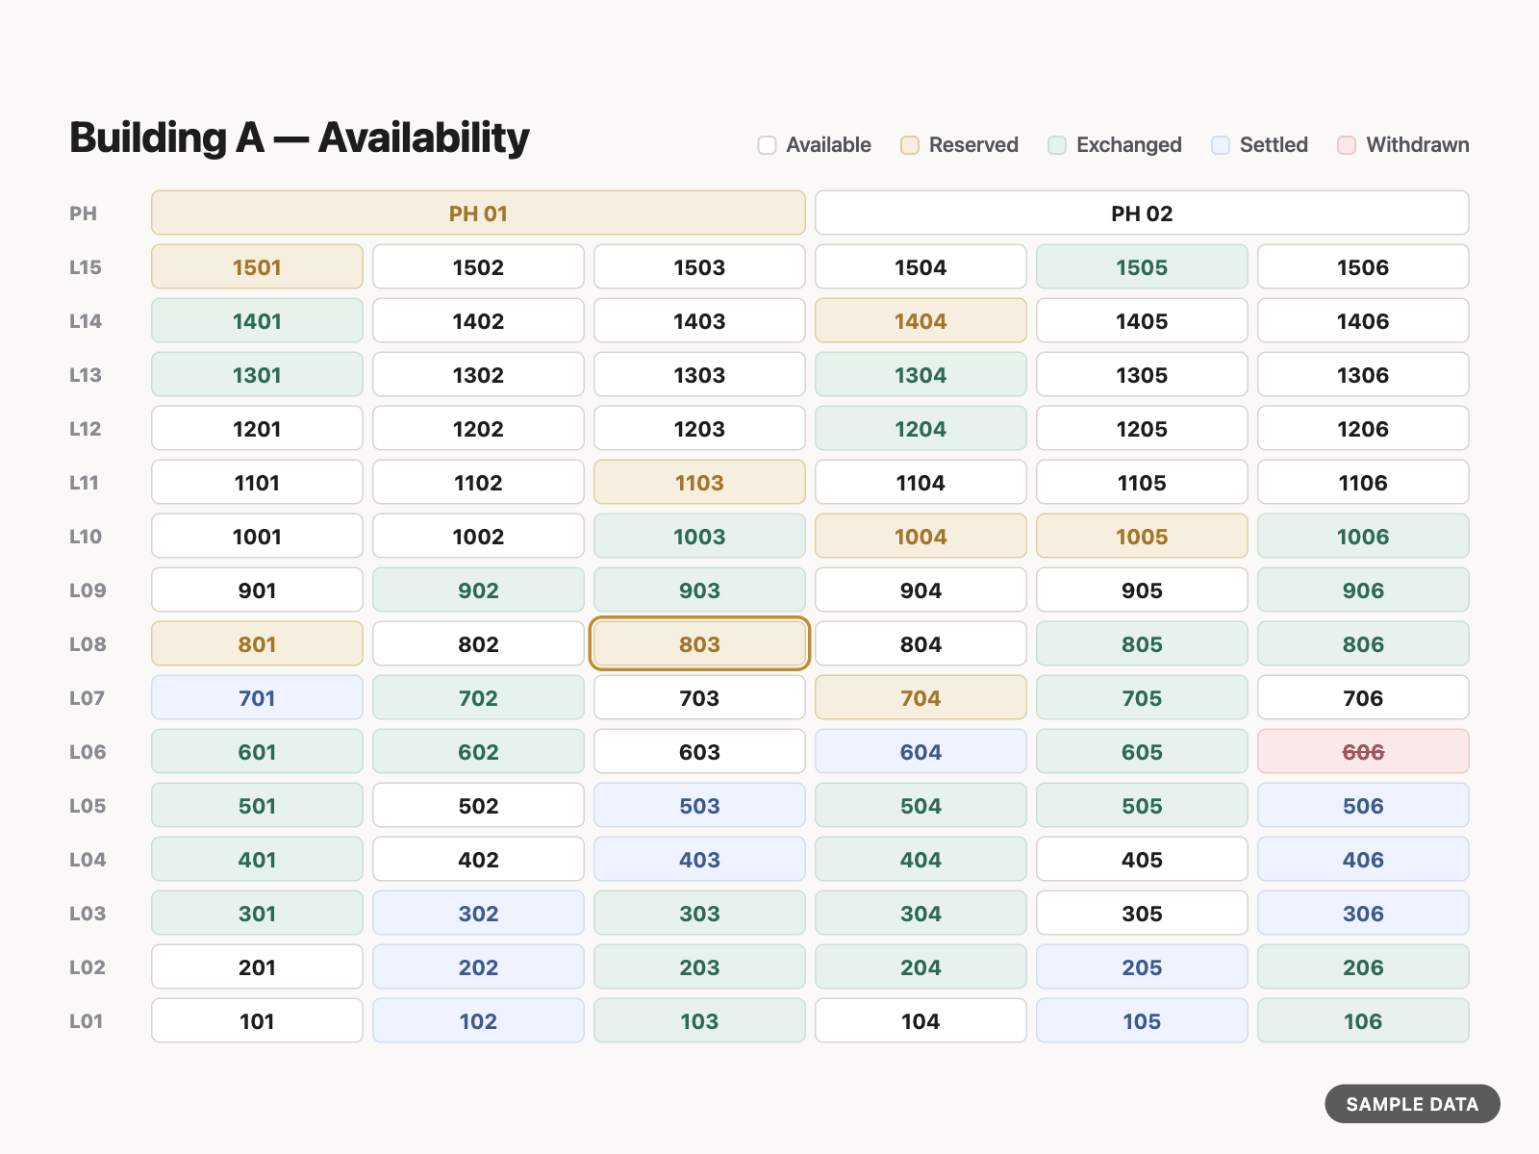1539x1154 pixels.
Task: Select unit 1303
Action: pyautogui.click(x=699, y=374)
